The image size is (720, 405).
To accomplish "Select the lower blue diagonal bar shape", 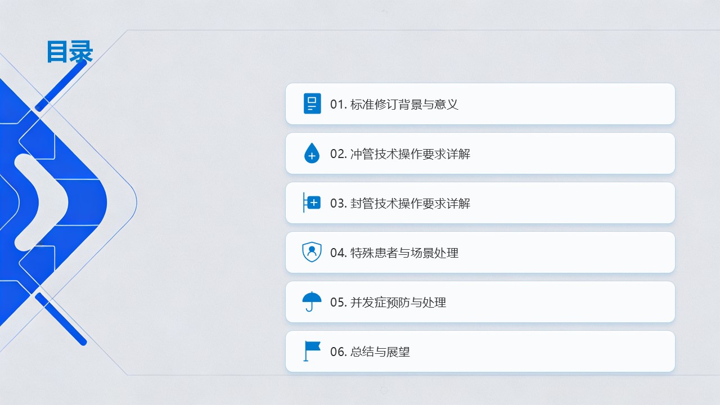I will (x=61, y=318).
